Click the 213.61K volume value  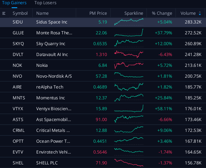coord(193,65)
